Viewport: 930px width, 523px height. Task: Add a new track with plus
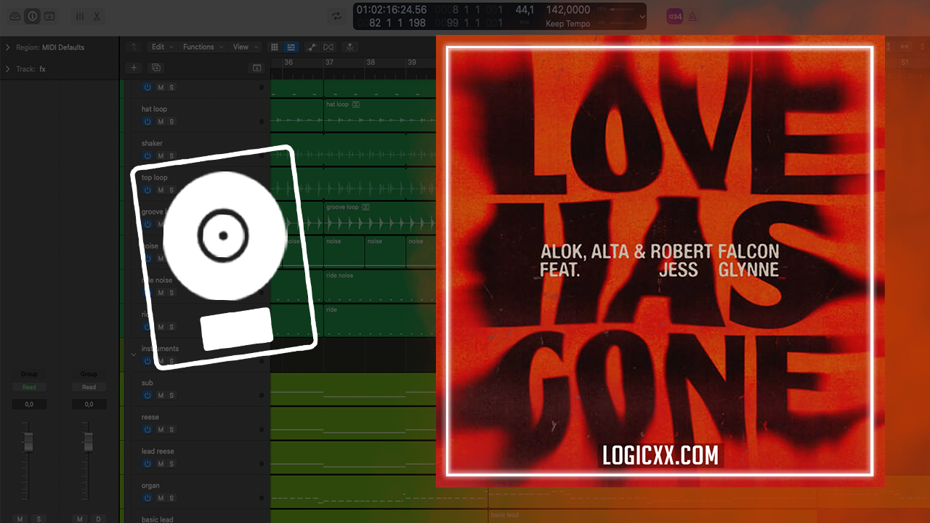tap(134, 68)
